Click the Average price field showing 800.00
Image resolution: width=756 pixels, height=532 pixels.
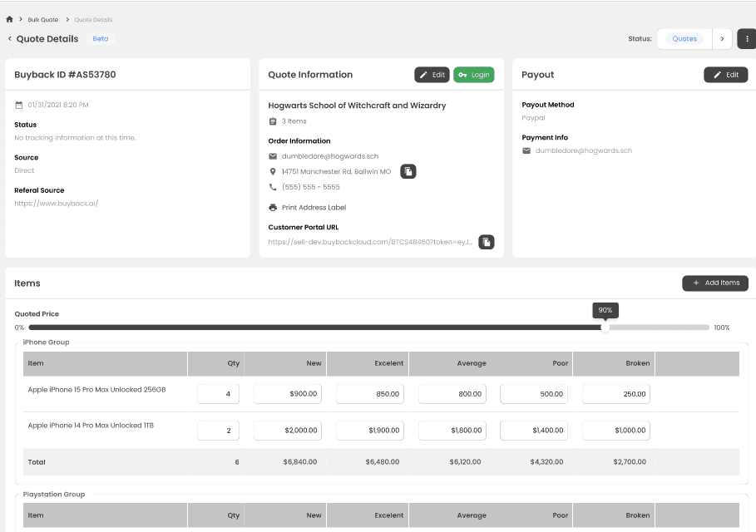pos(452,394)
